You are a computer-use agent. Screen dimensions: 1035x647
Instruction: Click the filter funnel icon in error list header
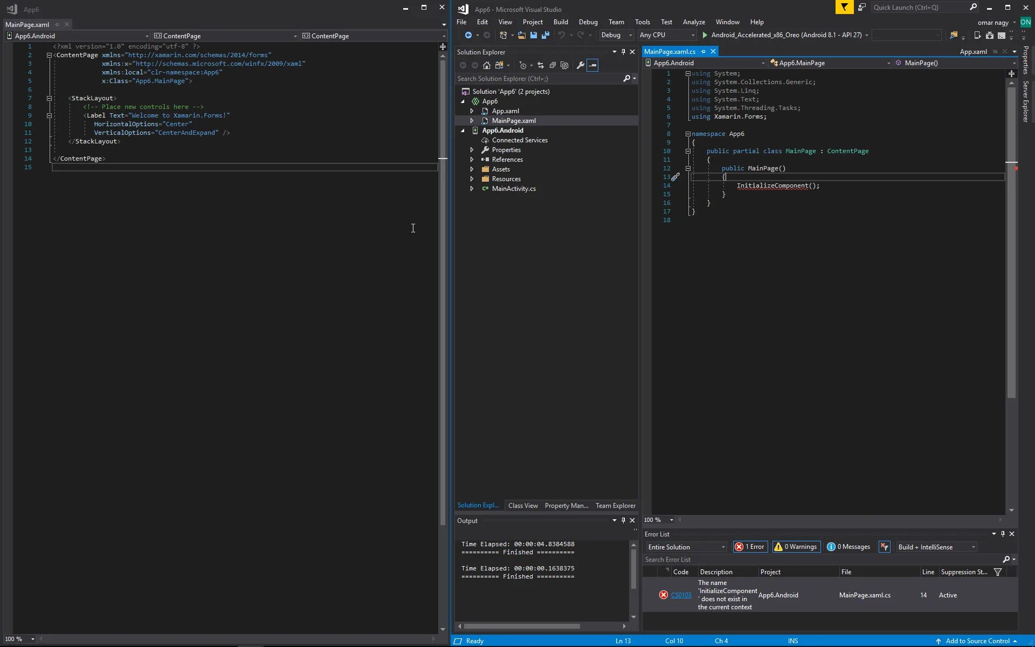click(x=998, y=572)
